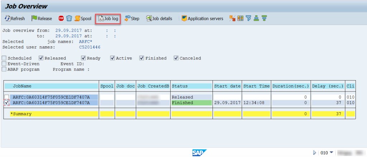Click the Release flag button
Viewport: 367px width, 157px height.
(x=42, y=19)
